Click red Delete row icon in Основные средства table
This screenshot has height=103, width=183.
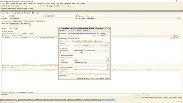9,33
